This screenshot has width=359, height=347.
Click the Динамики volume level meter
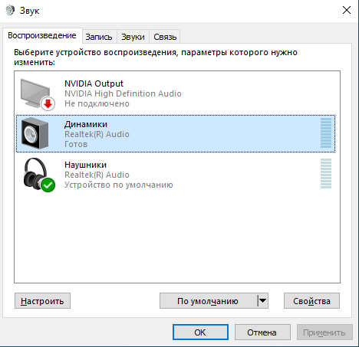click(326, 133)
